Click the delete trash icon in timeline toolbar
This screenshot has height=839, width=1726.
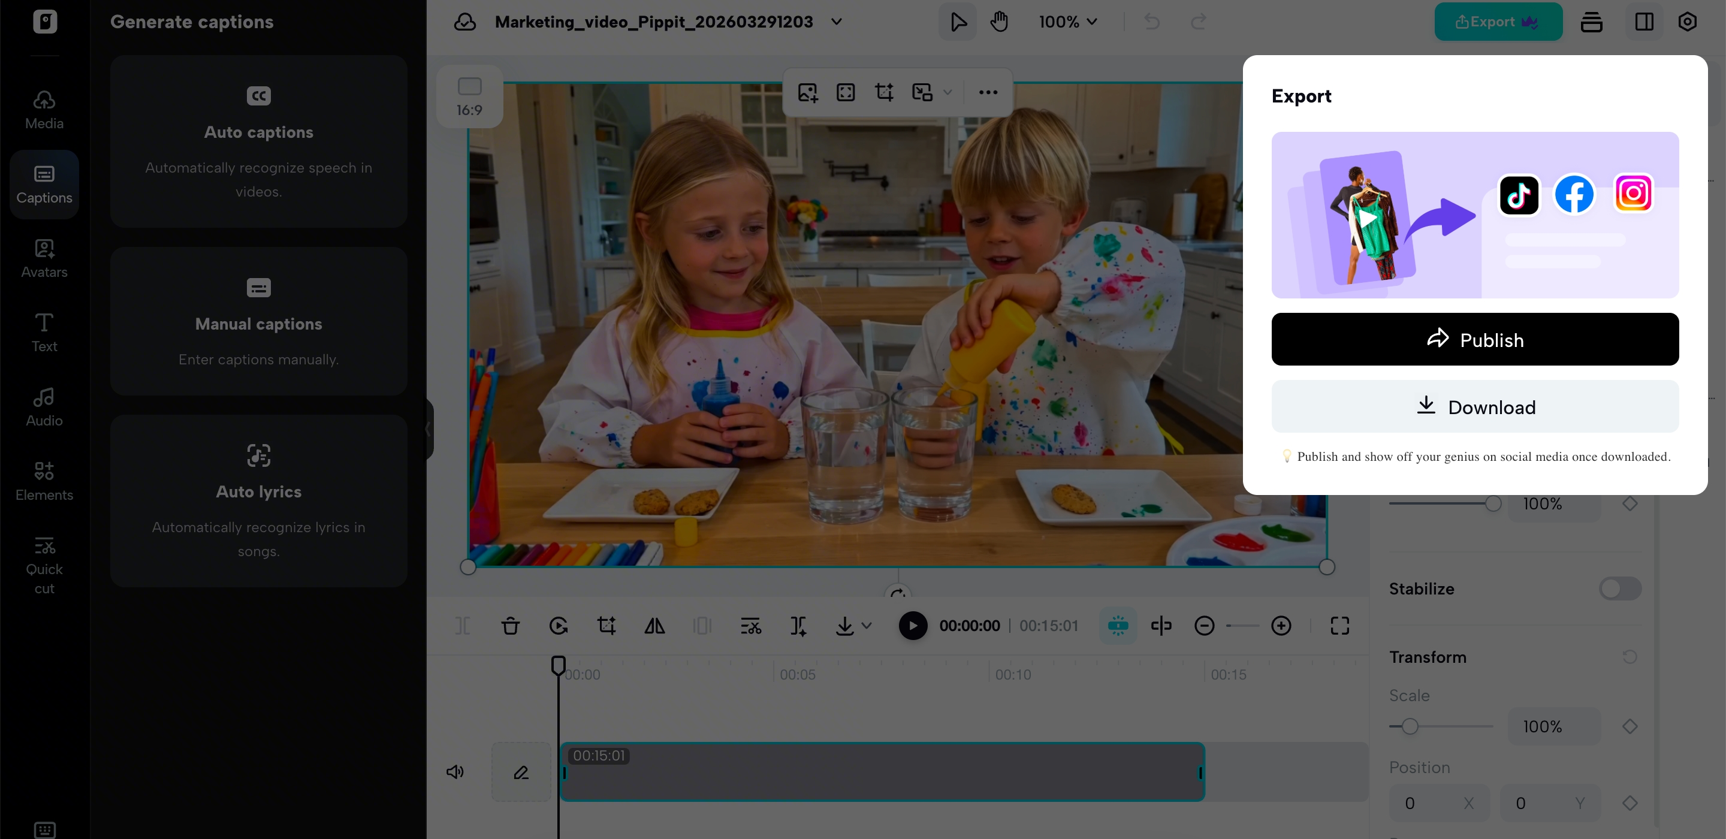[510, 626]
